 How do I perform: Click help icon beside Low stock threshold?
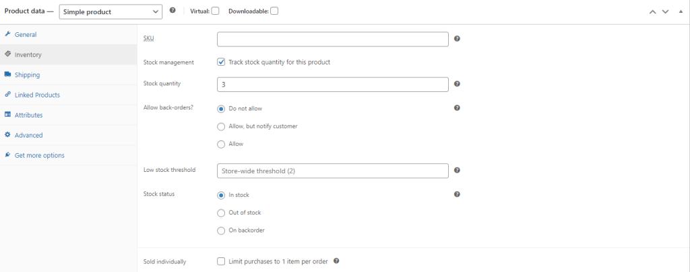457,171
